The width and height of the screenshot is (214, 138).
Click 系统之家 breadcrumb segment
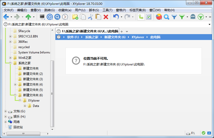[92, 37]
